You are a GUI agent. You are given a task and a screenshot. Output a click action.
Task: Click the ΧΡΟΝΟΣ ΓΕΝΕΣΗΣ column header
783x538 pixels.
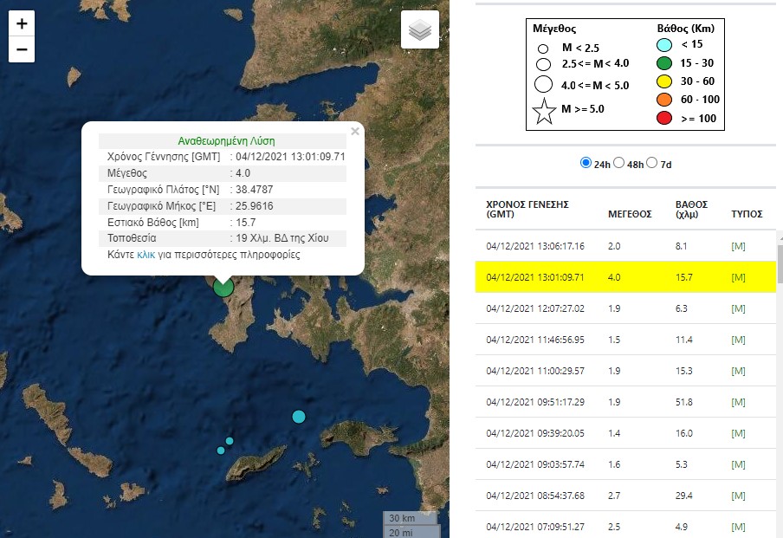point(527,209)
